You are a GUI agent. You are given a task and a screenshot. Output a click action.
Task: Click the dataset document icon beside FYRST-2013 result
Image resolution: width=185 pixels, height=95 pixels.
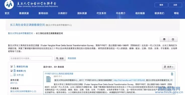pyautogui.click(x=48, y=79)
